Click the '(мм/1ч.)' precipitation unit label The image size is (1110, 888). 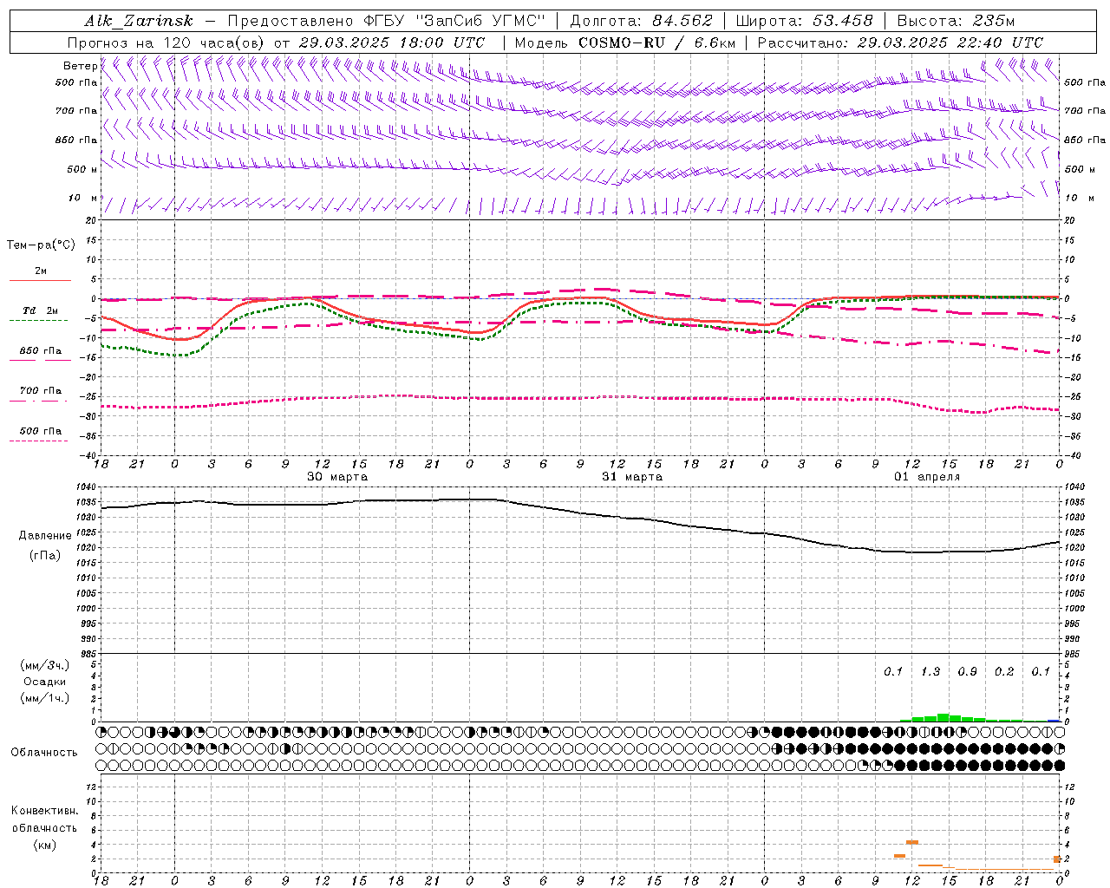[x=45, y=698]
